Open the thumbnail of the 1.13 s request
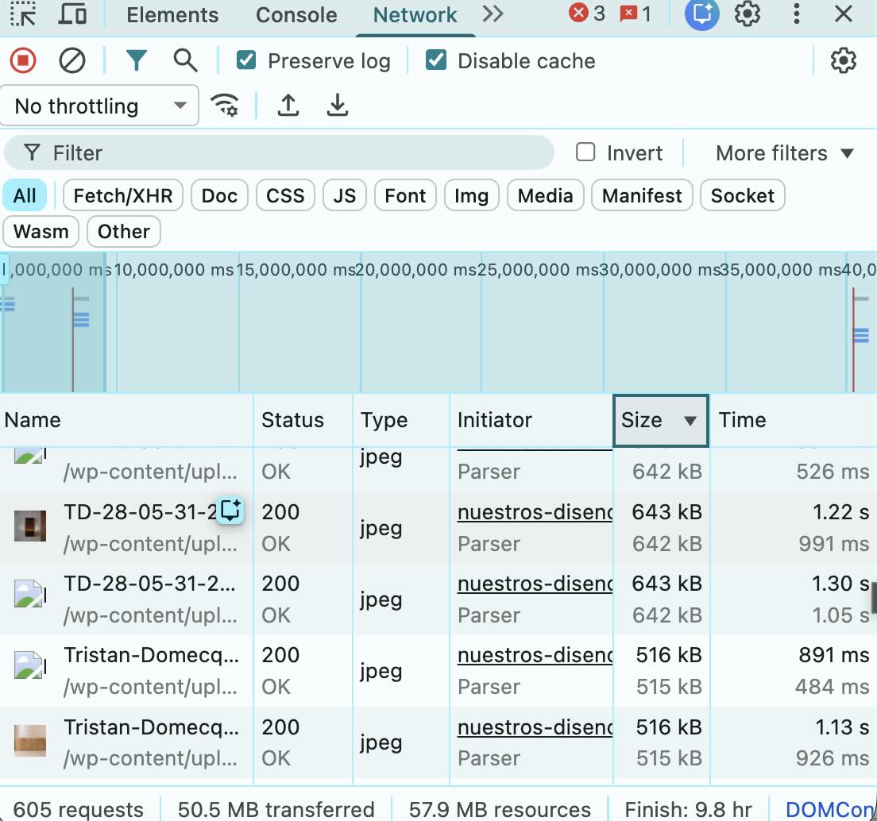Image resolution: width=877 pixels, height=821 pixels. 30,741
